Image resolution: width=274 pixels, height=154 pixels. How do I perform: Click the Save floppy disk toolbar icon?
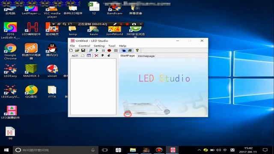point(83,50)
